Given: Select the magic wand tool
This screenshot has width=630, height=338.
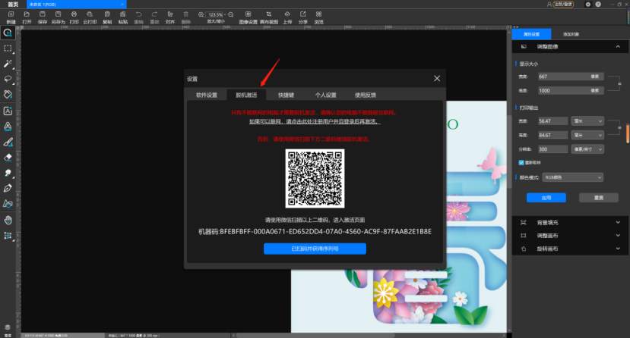Looking at the screenshot, I should tap(8, 64).
